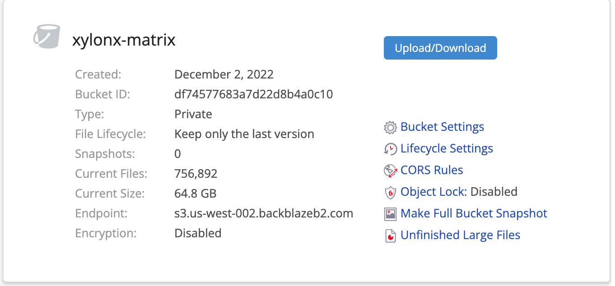Click the picture icon for bucket snapshot
Screen dimensions: 615x286
pyautogui.click(x=390, y=214)
